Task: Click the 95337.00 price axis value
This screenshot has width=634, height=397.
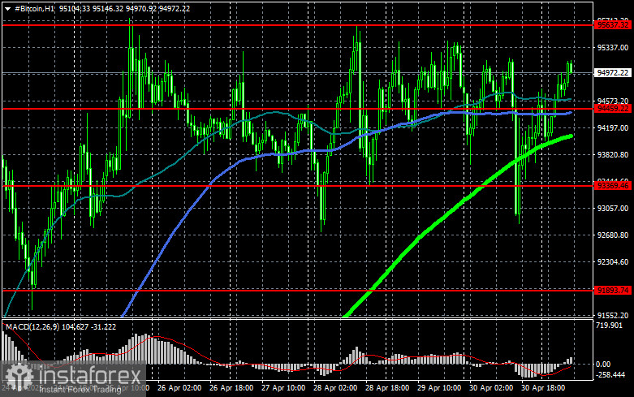Action: (613, 48)
